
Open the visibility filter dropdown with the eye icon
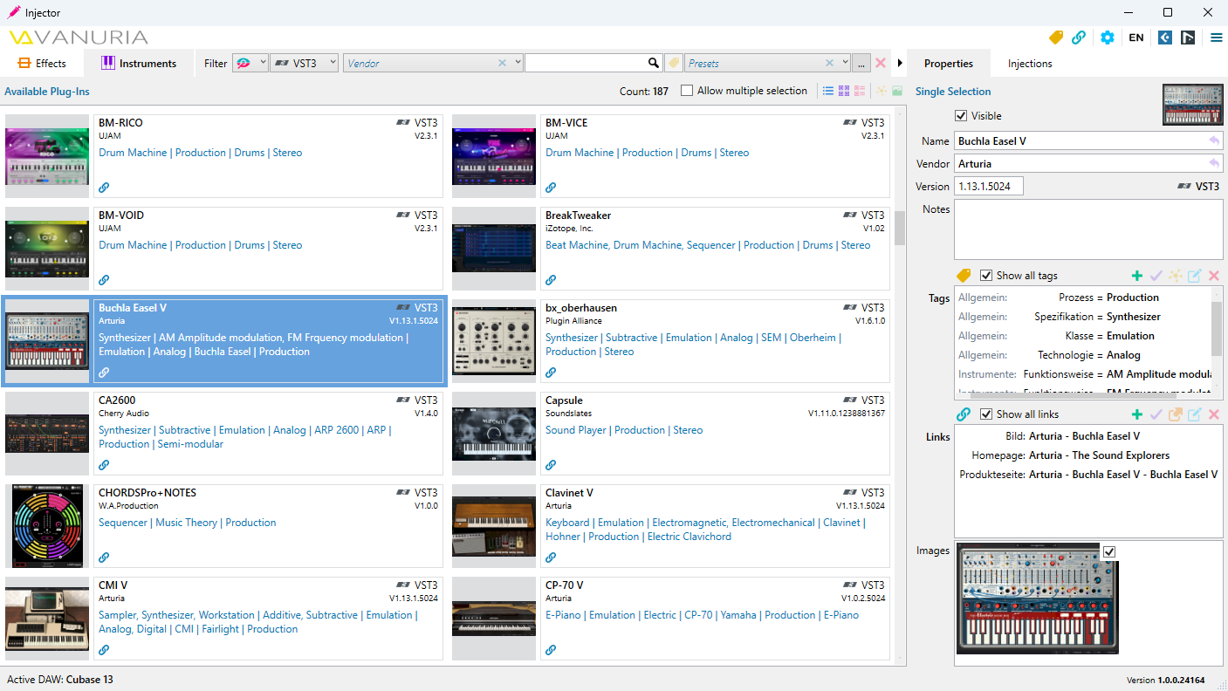pos(250,63)
